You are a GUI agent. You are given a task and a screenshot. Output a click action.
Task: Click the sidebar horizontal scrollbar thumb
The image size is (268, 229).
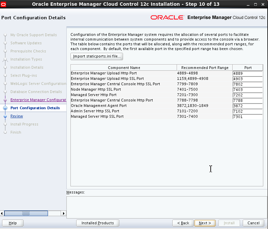pos(26,213)
